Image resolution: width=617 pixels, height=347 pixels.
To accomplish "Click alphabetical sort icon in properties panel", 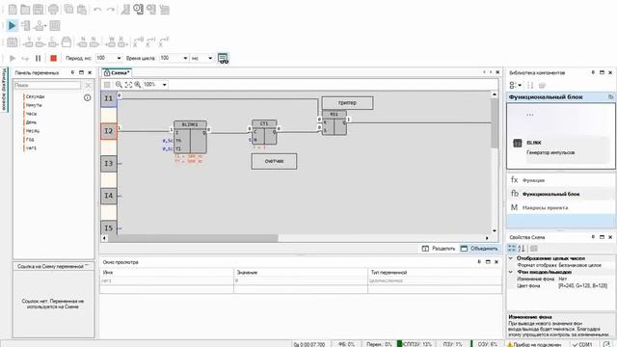I will [x=522, y=249].
